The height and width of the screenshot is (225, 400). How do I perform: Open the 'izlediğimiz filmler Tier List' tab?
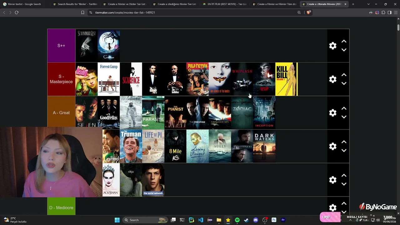[x=175, y=4]
